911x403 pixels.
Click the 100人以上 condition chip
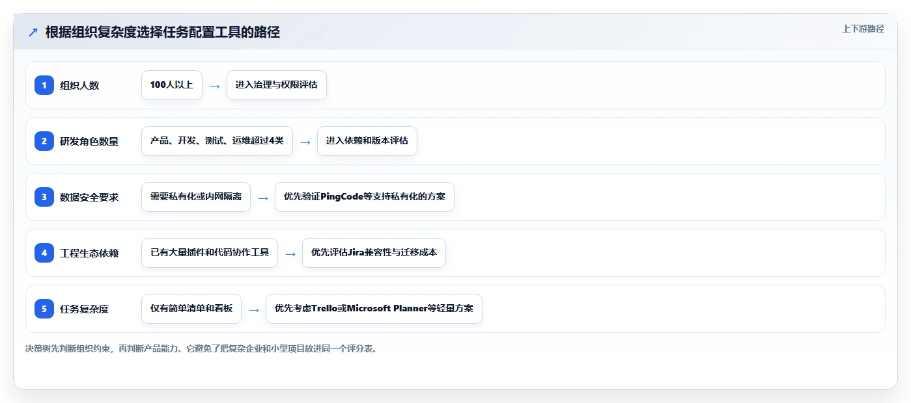point(172,85)
